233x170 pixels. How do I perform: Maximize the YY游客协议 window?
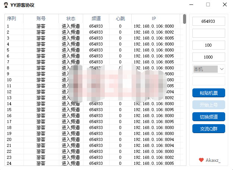208,5
